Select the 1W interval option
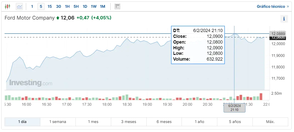294x132 pixels. (94, 7)
